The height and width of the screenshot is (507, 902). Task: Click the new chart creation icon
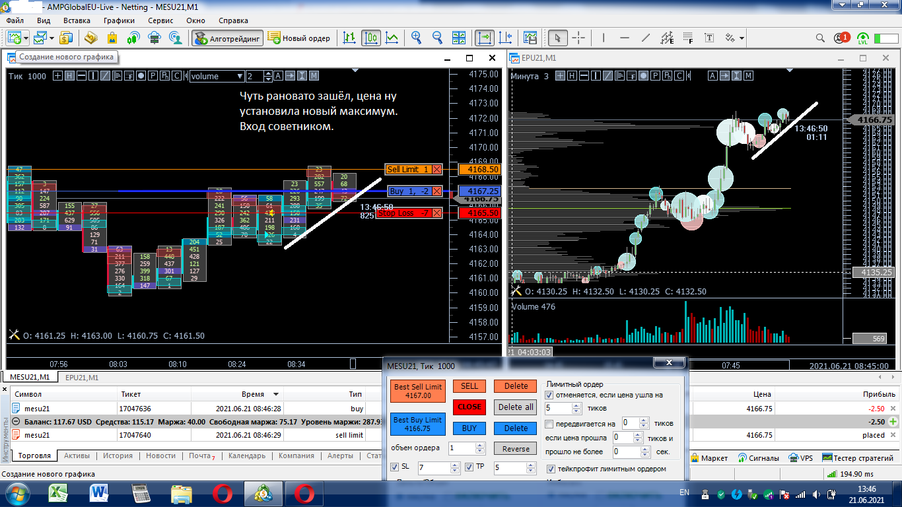point(14,38)
